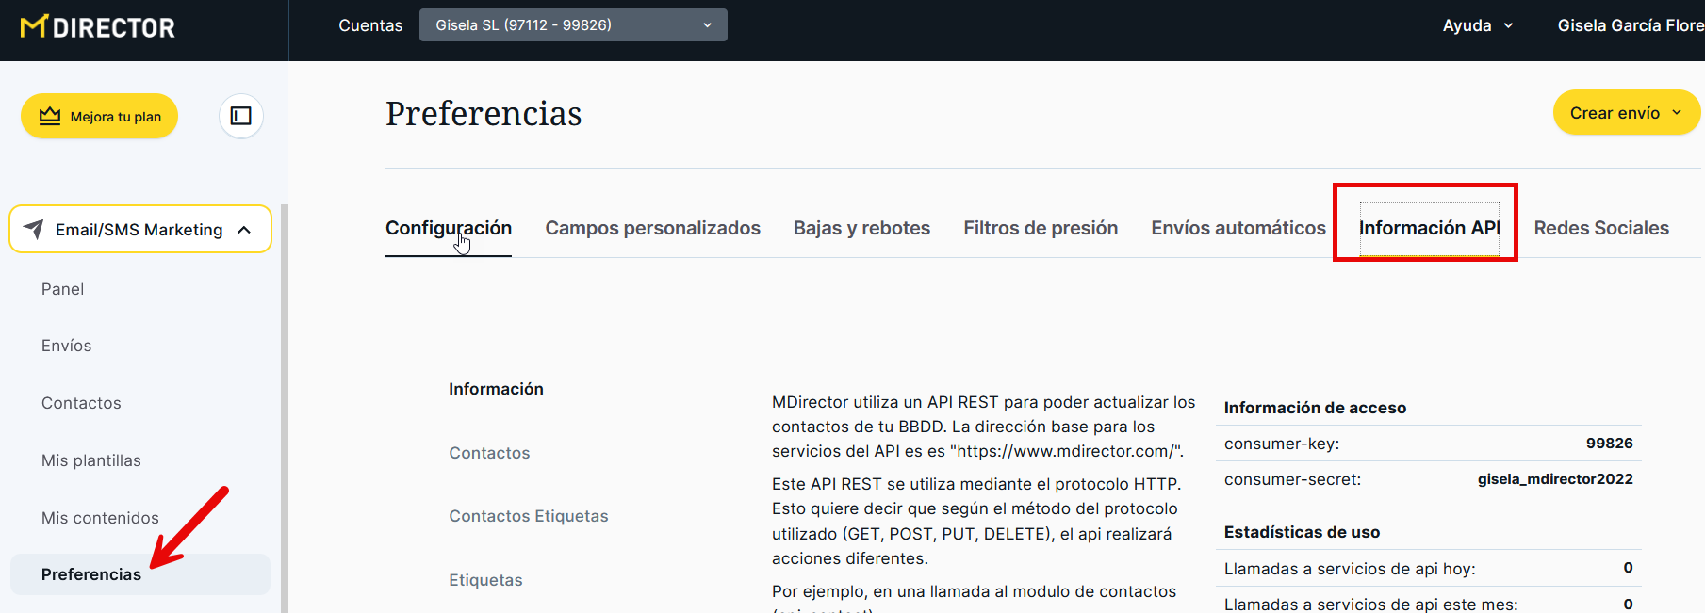Open Panel in the sidebar
The image size is (1705, 613).
click(62, 289)
